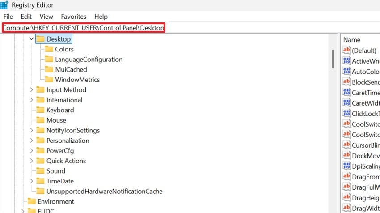Select the Colors key name

(x=64, y=49)
